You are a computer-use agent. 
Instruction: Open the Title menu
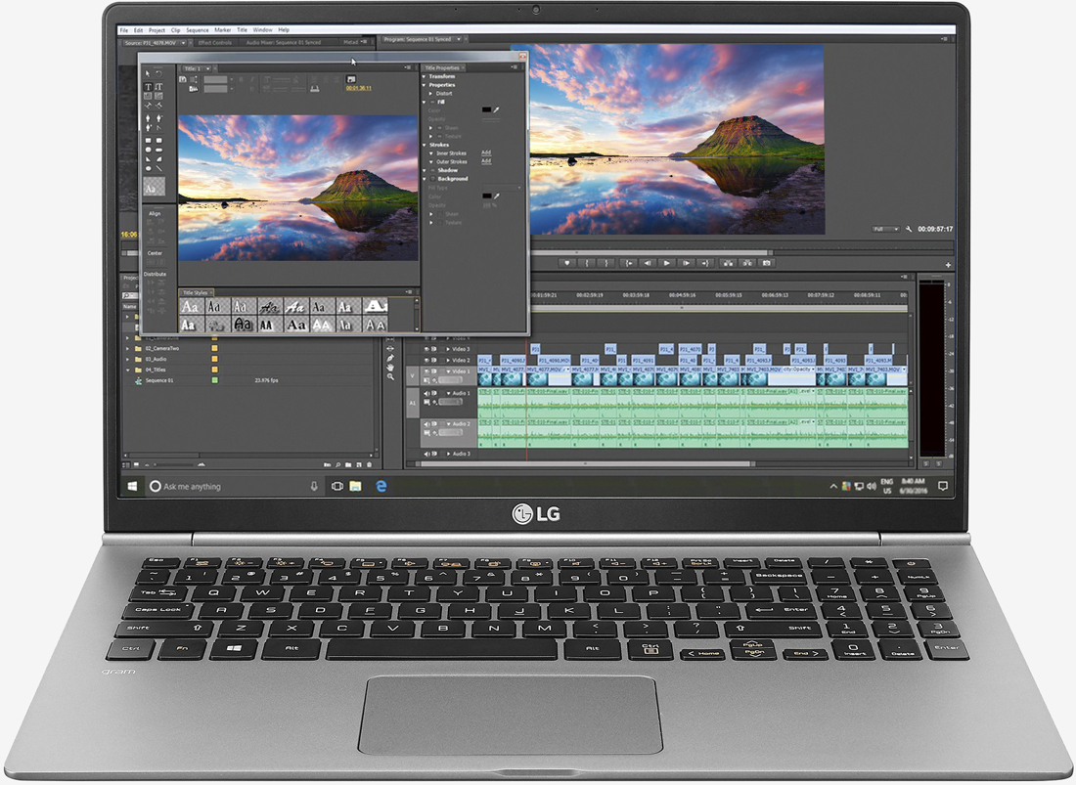(243, 30)
